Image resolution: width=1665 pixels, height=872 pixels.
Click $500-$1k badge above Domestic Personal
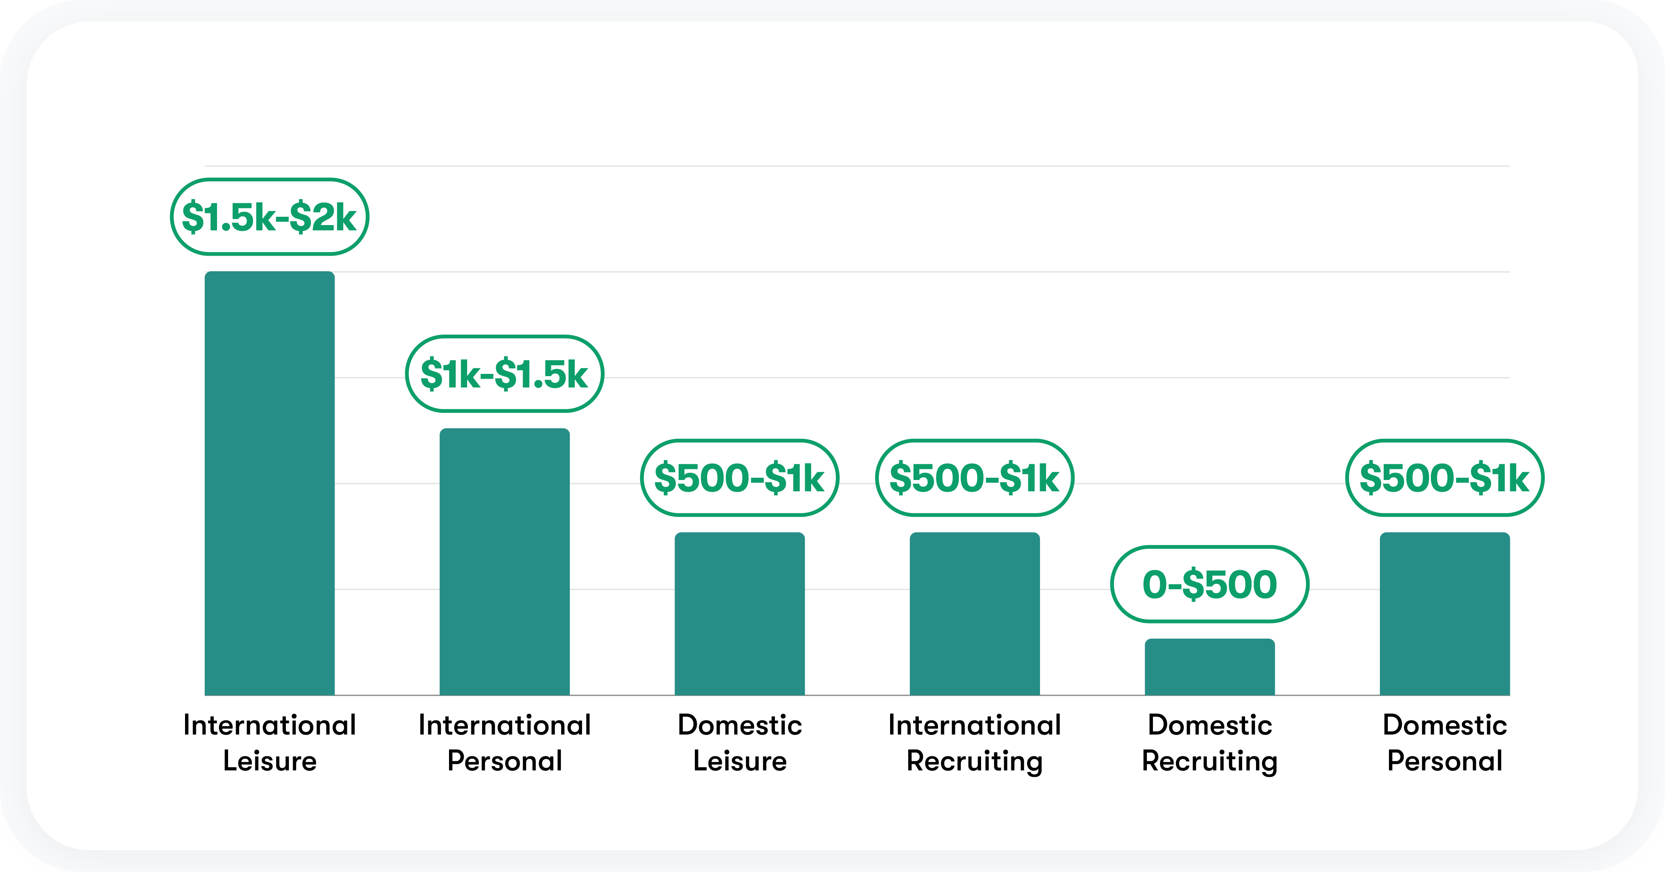click(x=1444, y=478)
